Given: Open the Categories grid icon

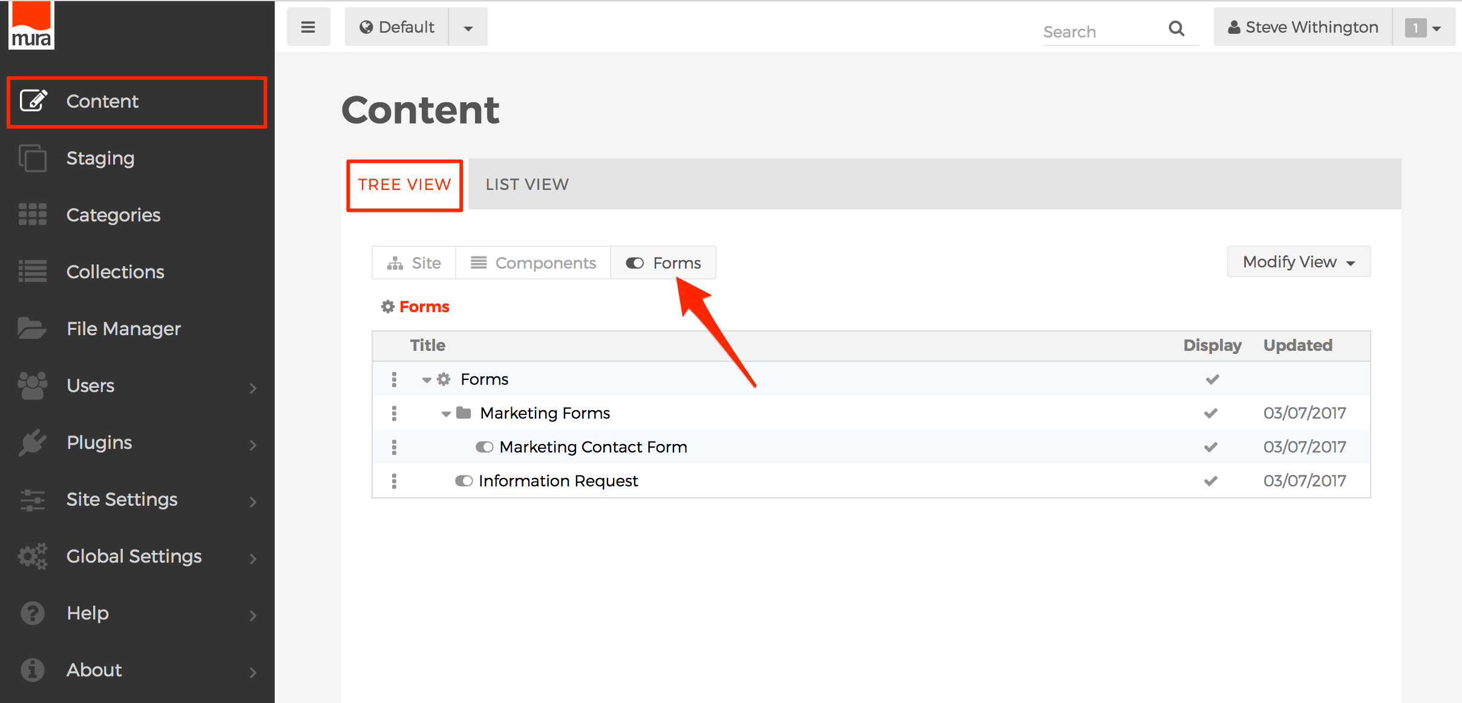Looking at the screenshot, I should 33,215.
